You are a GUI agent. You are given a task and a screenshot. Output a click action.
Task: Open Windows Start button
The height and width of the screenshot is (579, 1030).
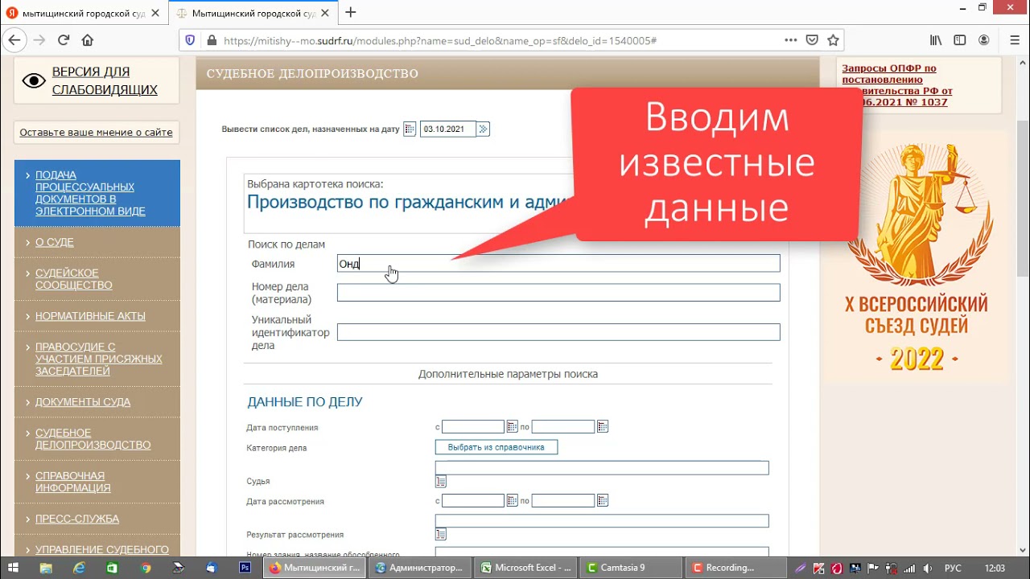pos(14,568)
